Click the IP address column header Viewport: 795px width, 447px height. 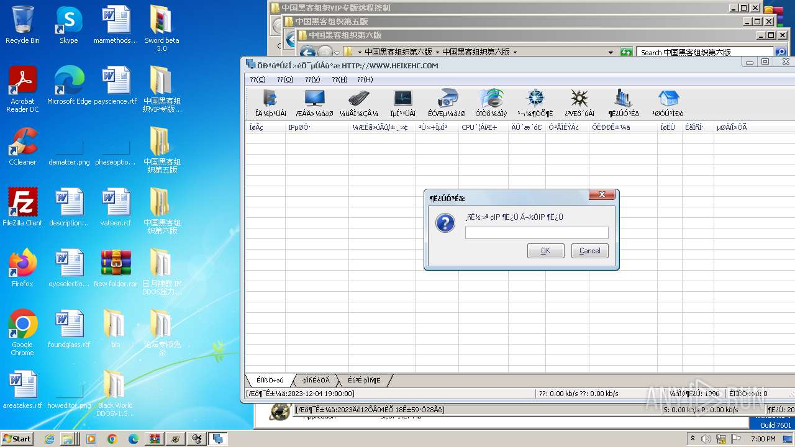click(317, 127)
